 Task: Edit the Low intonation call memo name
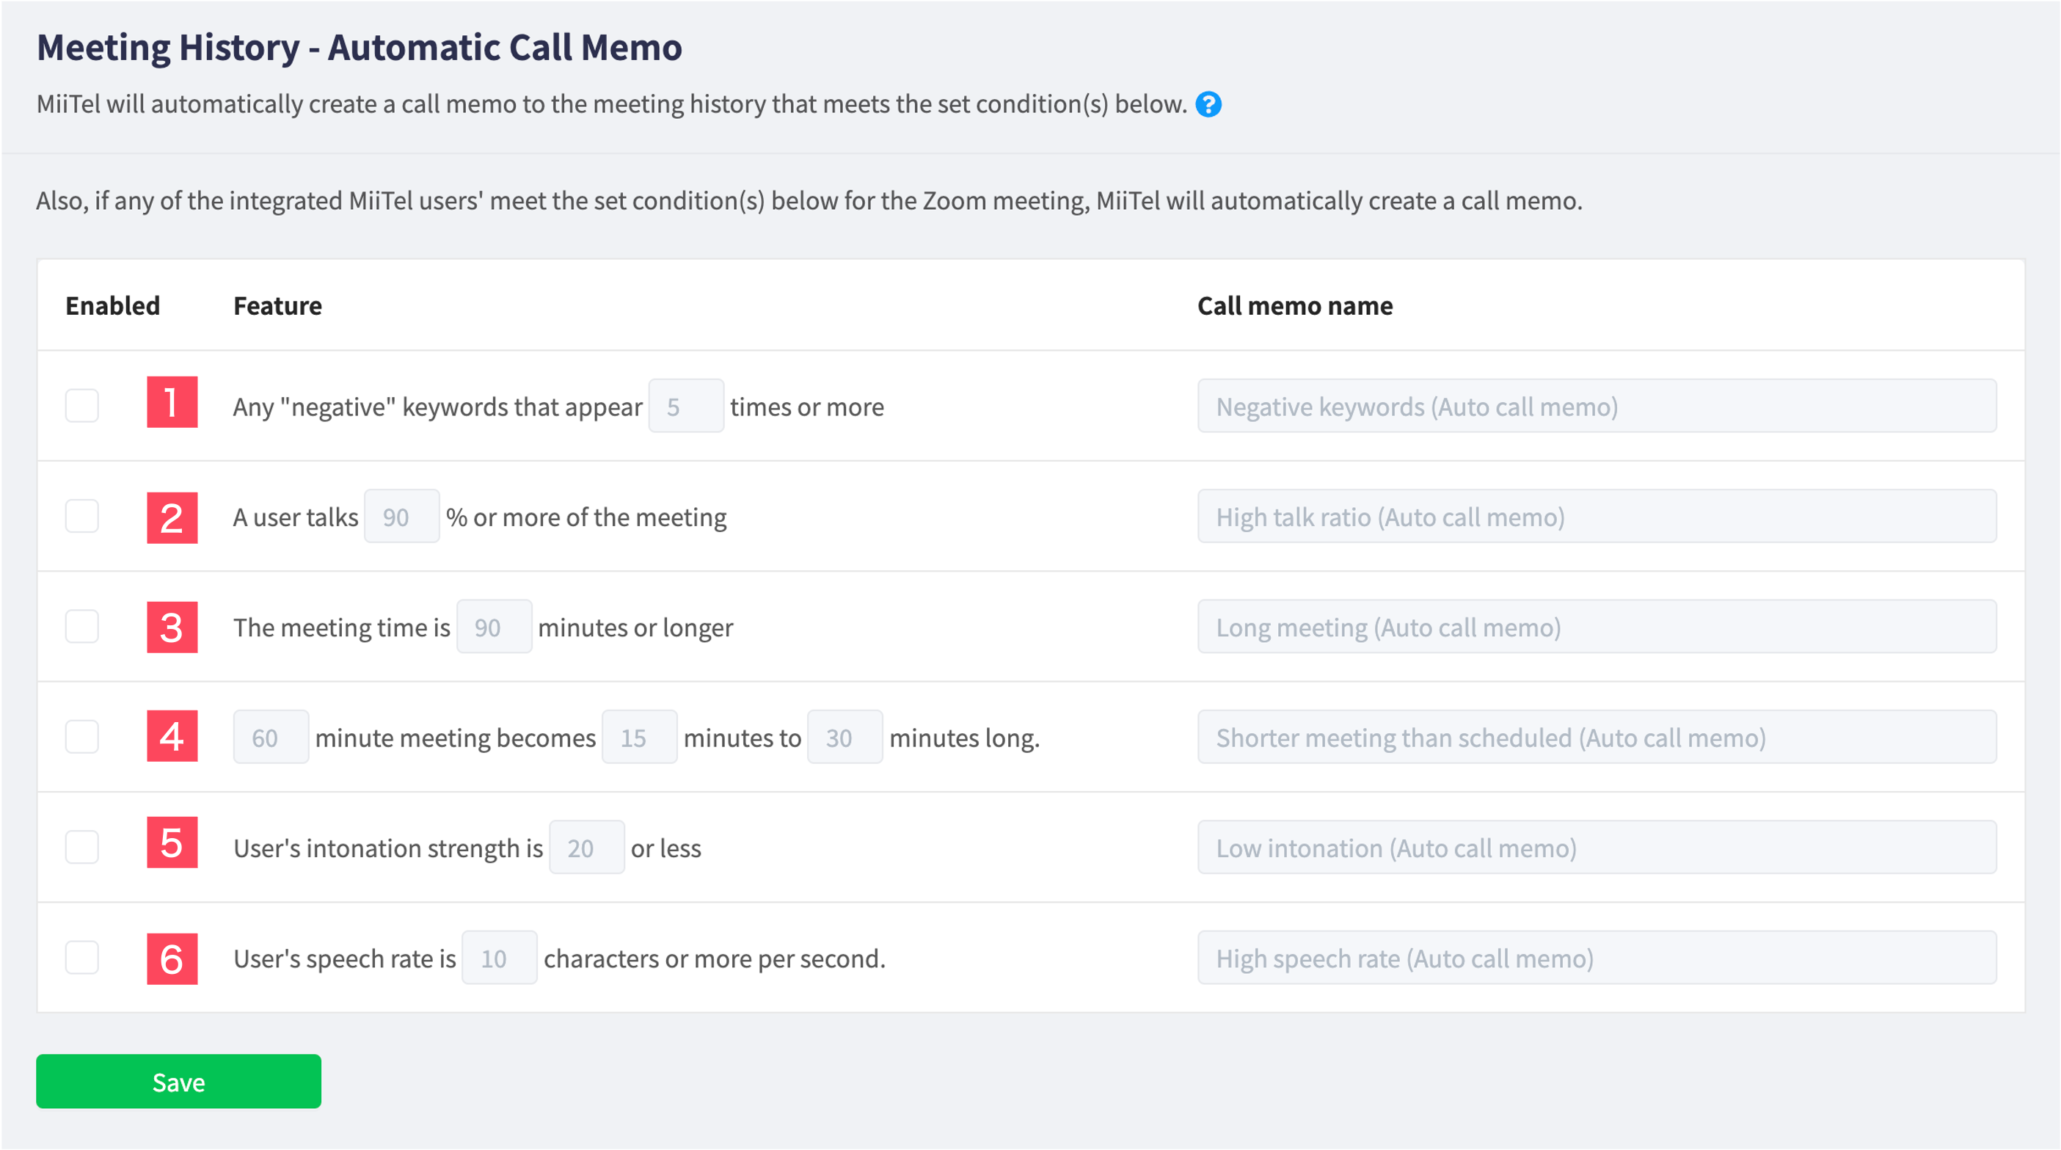click(x=1597, y=848)
